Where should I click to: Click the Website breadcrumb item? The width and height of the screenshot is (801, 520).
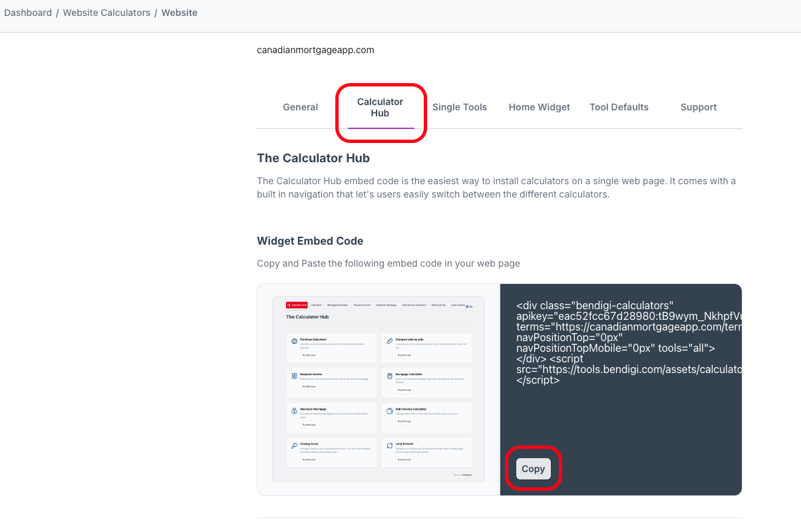[180, 13]
